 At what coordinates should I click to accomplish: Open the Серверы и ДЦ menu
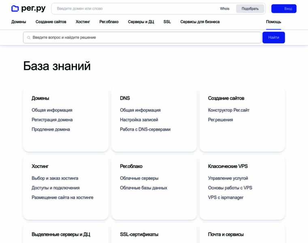click(x=141, y=22)
